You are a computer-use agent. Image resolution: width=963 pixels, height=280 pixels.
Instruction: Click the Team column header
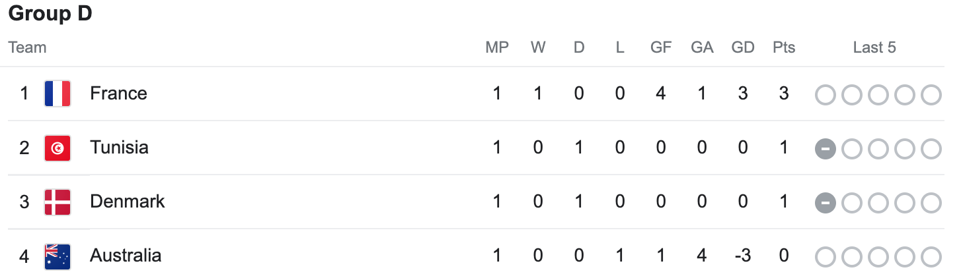(27, 47)
